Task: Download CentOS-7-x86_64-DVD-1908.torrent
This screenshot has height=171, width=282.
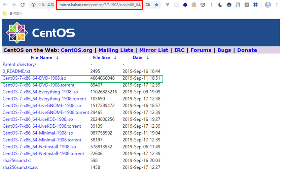Action: 38,85
